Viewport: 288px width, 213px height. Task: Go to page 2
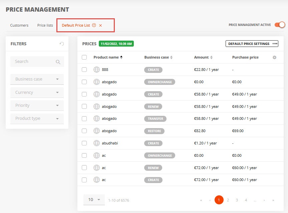coord(228,200)
